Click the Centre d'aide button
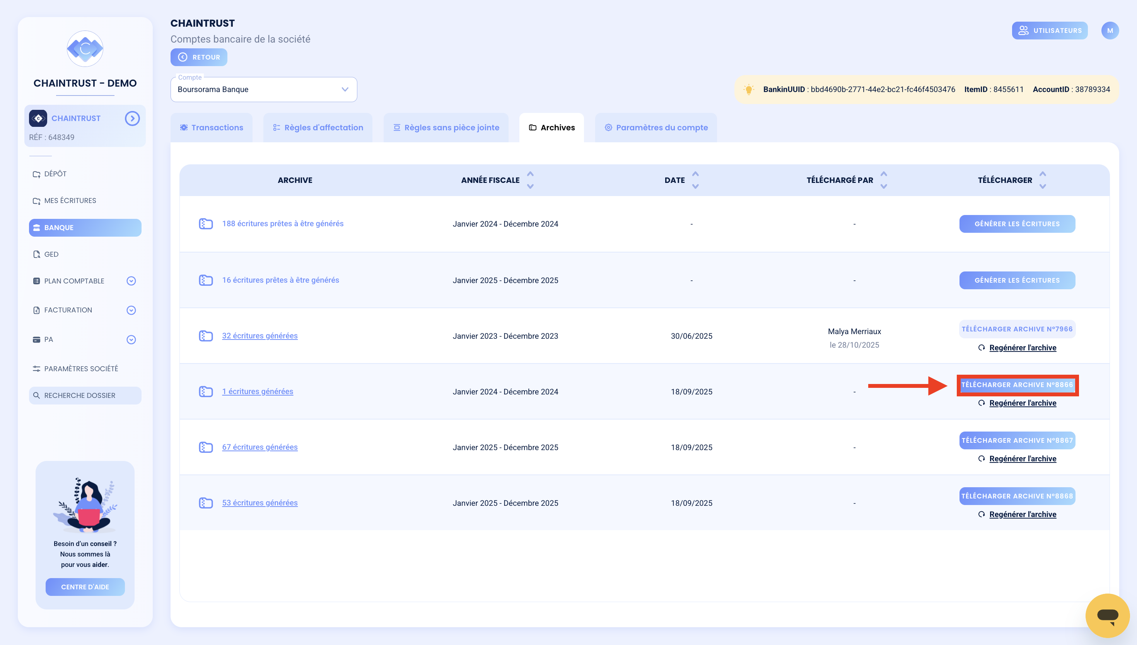Viewport: 1137px width, 645px height. (x=85, y=587)
